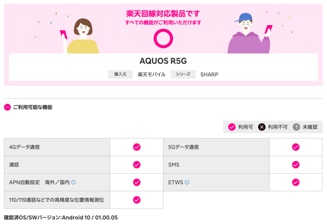Image resolution: width=327 pixels, height=224 pixels.
Task: Click the 楽天モバイル purchase source text
Action: pyautogui.click(x=151, y=74)
